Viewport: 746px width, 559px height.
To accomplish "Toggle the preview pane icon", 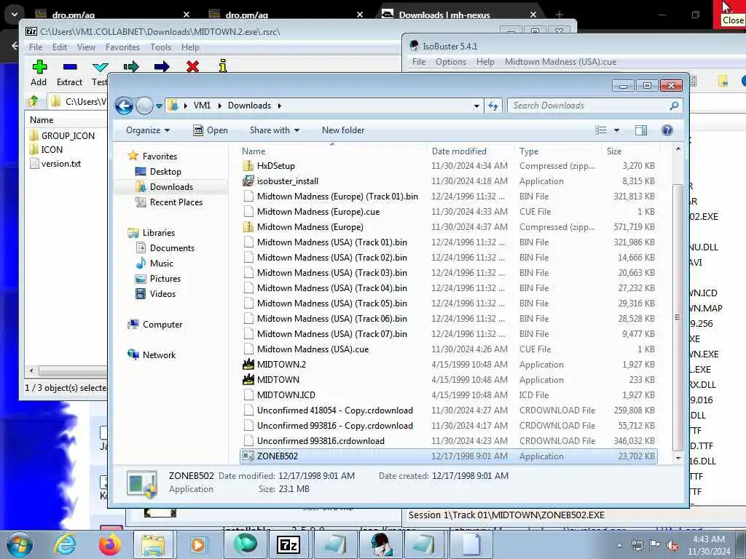I will pos(641,130).
